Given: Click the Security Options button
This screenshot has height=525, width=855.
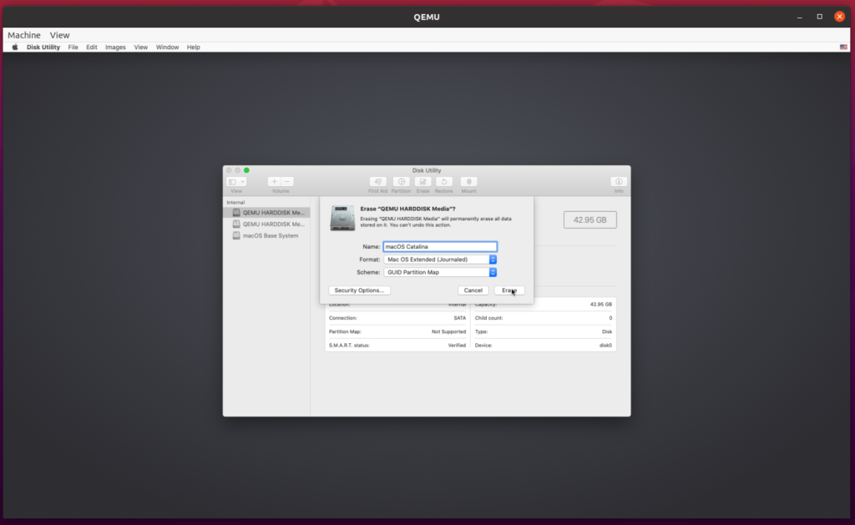Looking at the screenshot, I should [359, 290].
